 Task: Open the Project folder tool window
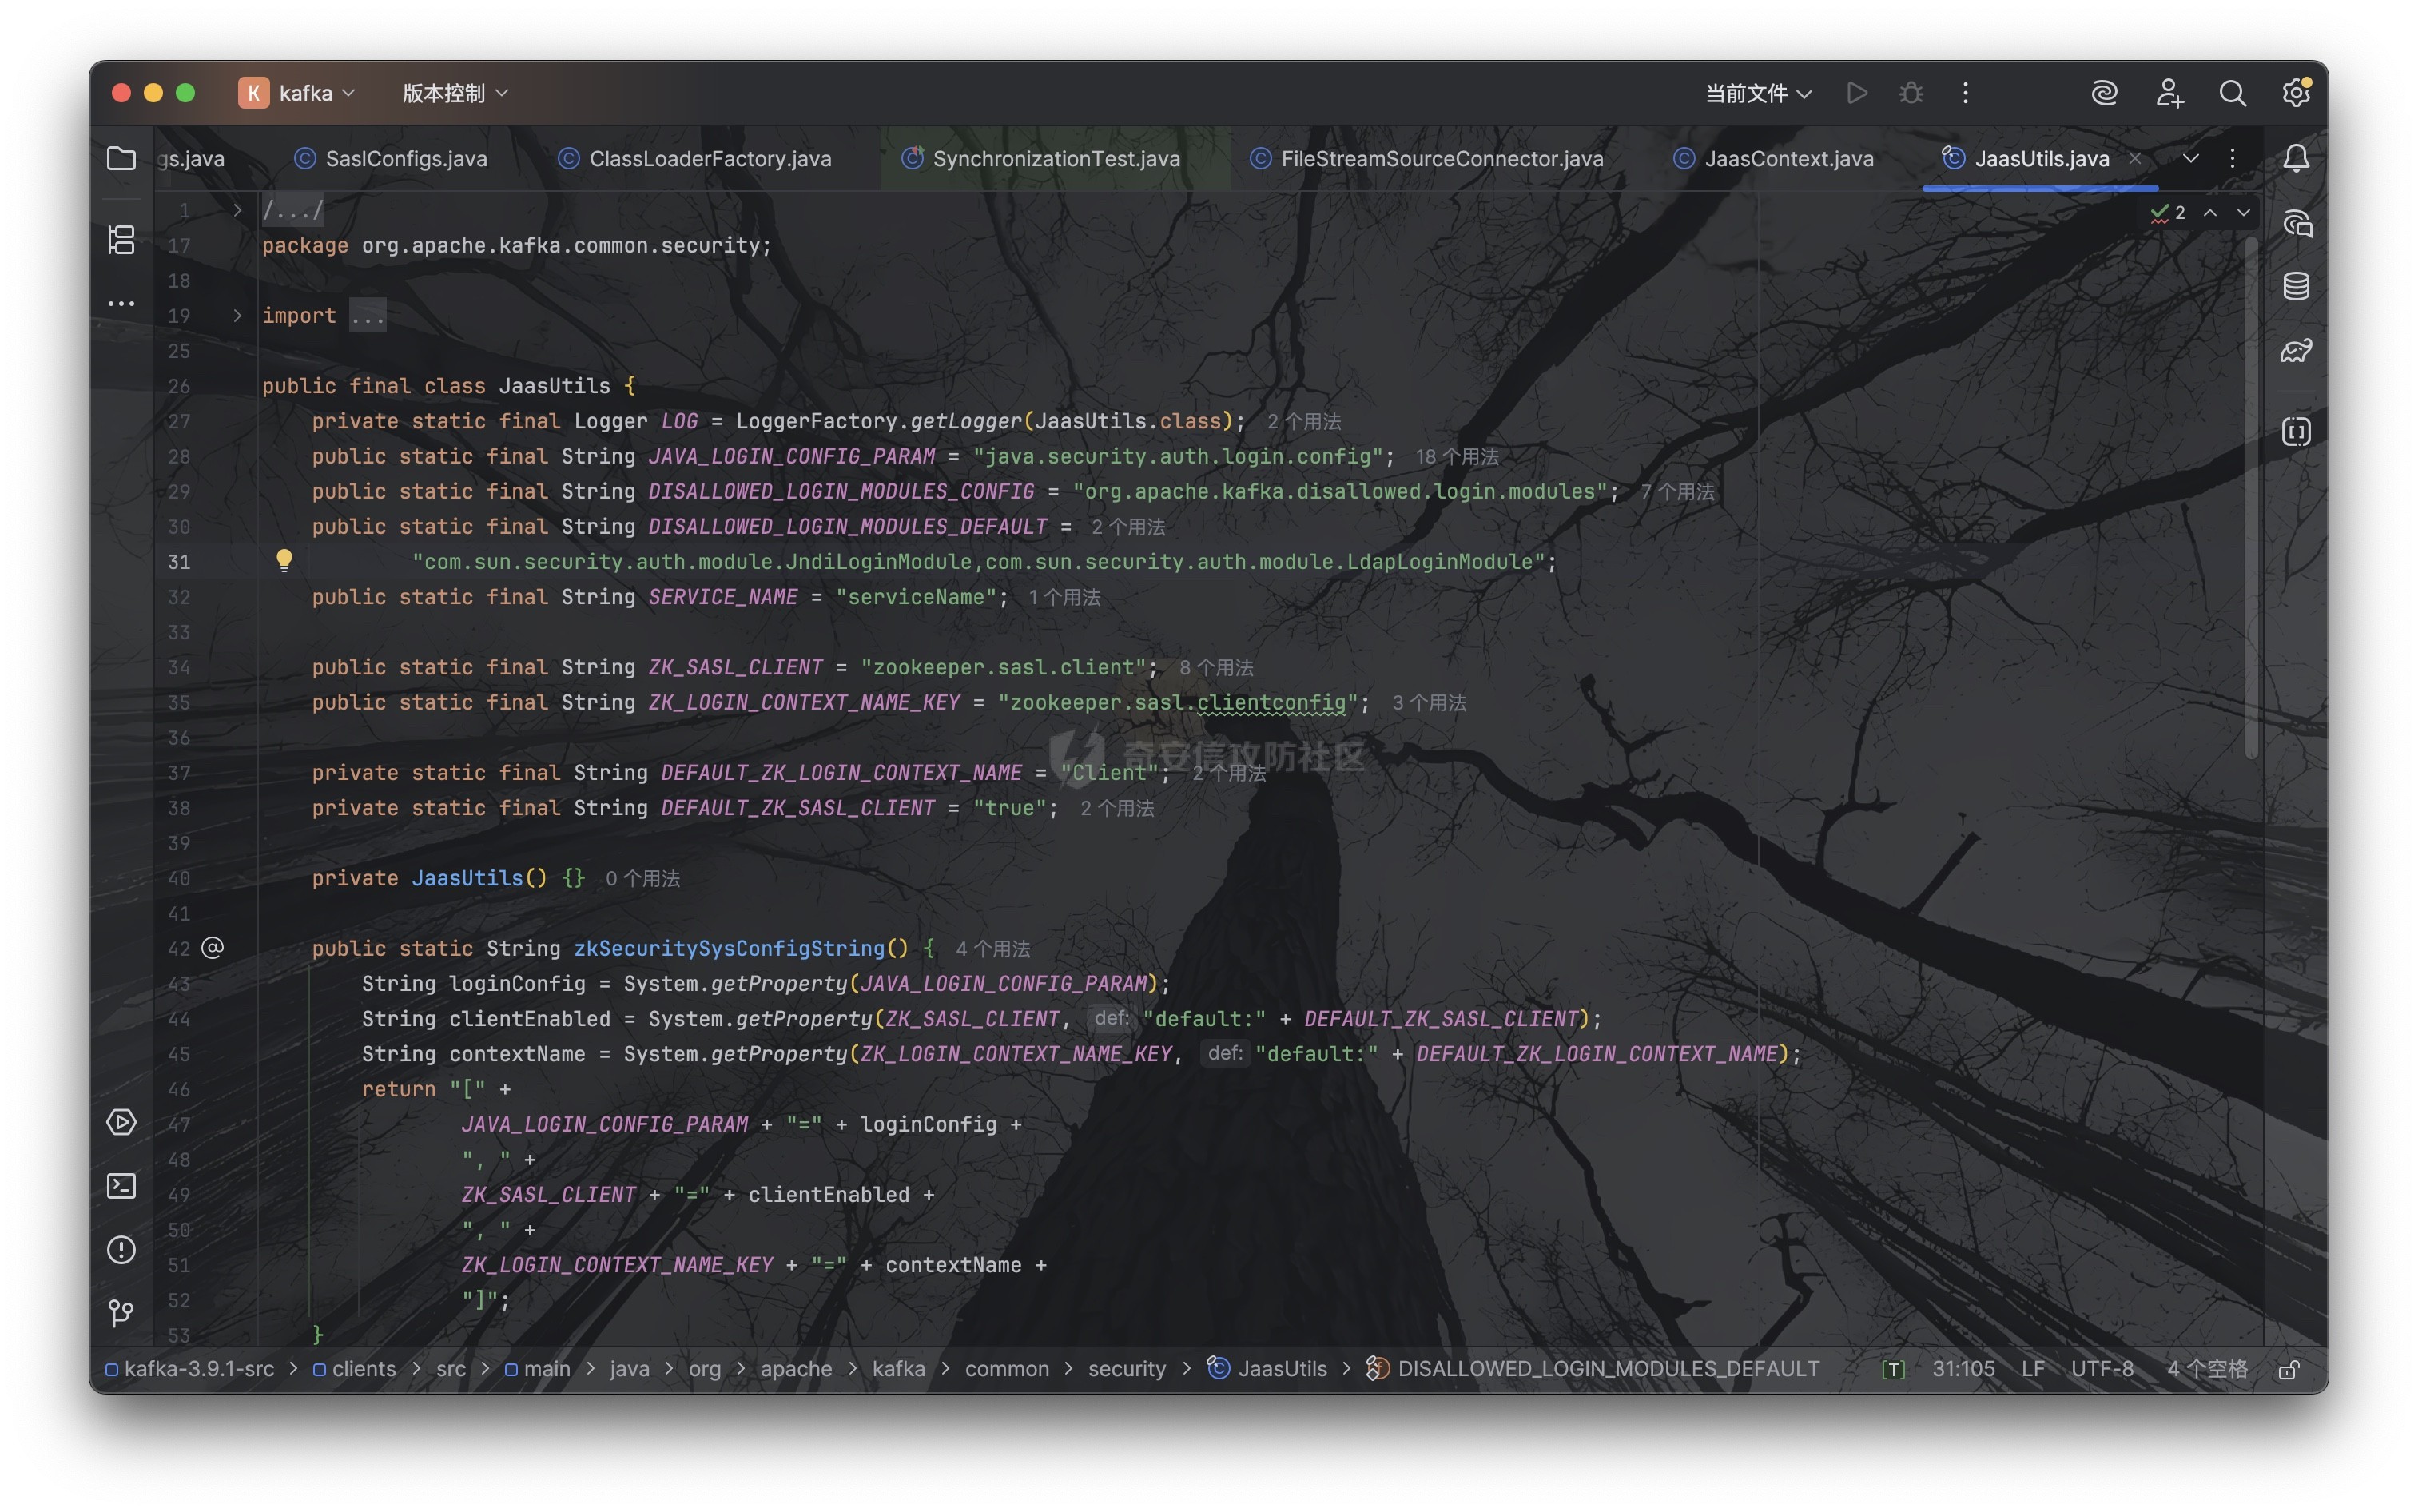tap(121, 158)
